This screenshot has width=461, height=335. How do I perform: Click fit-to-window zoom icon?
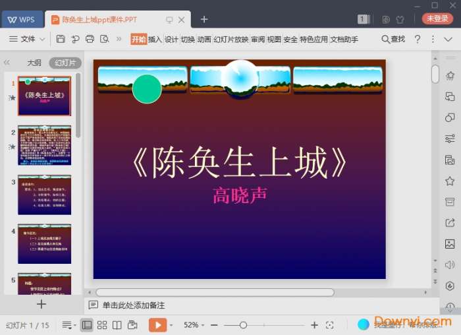click(x=330, y=325)
